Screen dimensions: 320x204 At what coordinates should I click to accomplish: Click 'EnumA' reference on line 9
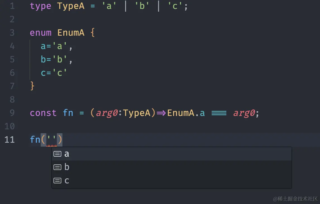(181, 113)
